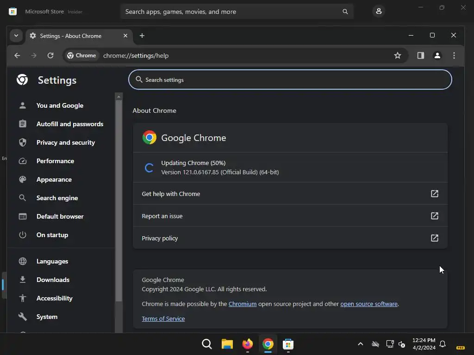Screen dimensions: 474x355
Task: Open Autofill and passwords section
Action: [70, 124]
